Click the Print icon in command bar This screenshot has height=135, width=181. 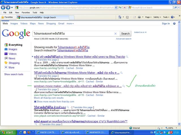click(139, 17)
